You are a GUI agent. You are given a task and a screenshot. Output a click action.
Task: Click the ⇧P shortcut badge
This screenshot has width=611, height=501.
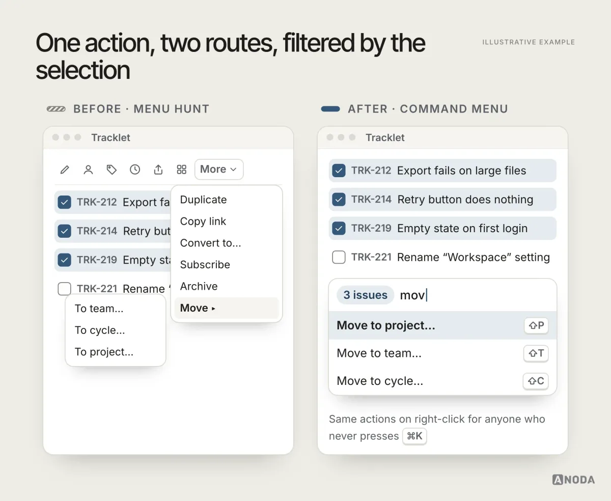click(536, 326)
